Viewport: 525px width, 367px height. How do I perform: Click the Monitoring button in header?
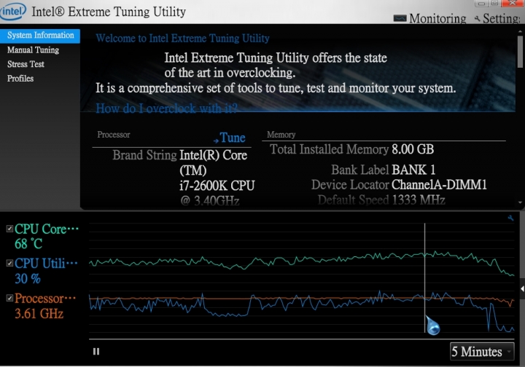[430, 18]
